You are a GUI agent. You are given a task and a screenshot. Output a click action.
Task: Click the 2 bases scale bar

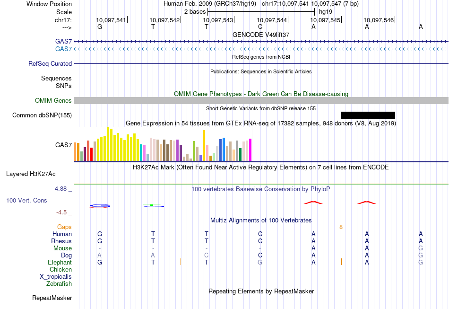coord(261,12)
